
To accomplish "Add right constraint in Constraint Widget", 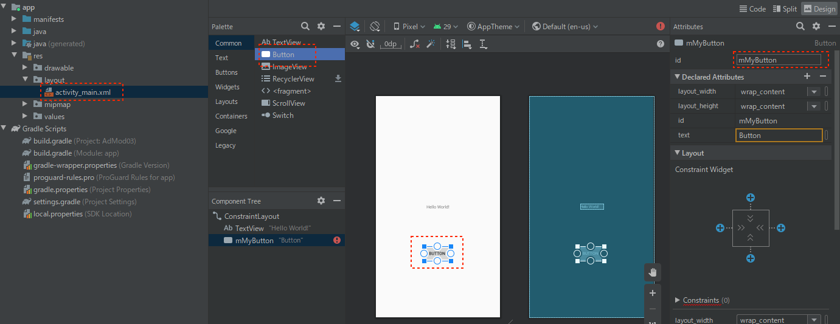I will 781,228.
